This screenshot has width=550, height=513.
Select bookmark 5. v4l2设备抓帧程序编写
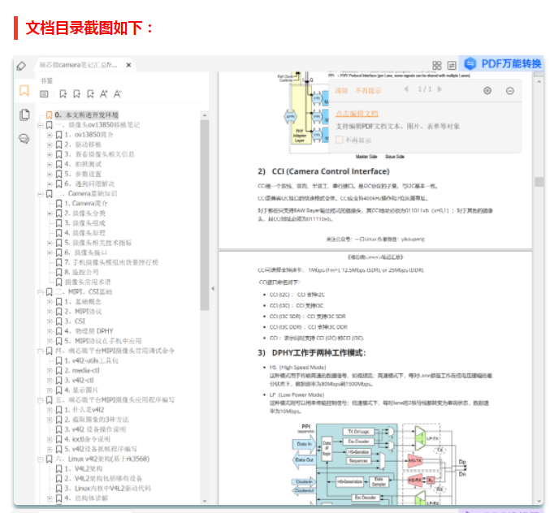(101, 449)
